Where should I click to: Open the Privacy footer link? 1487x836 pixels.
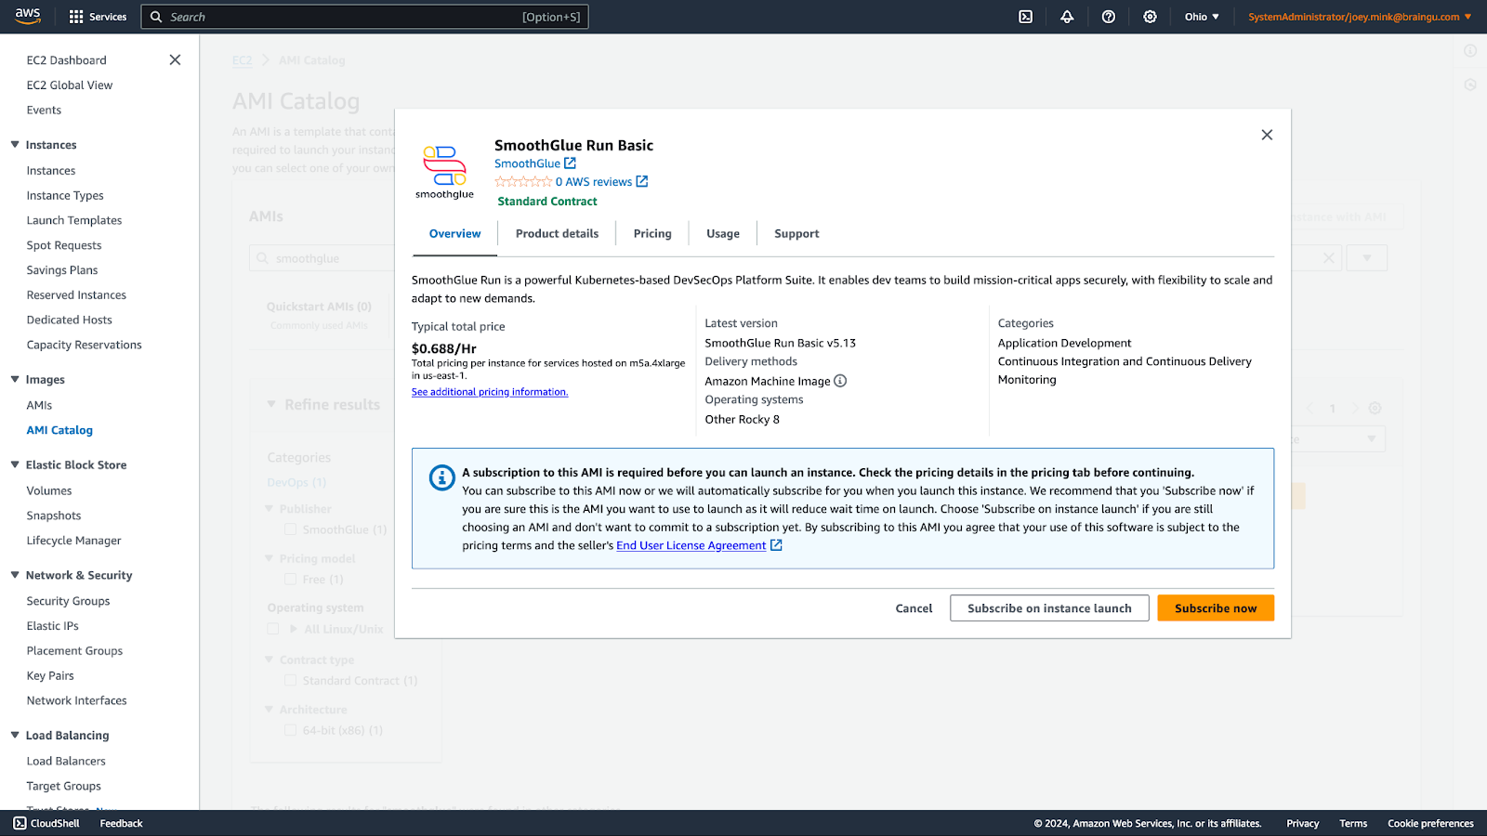(1302, 824)
